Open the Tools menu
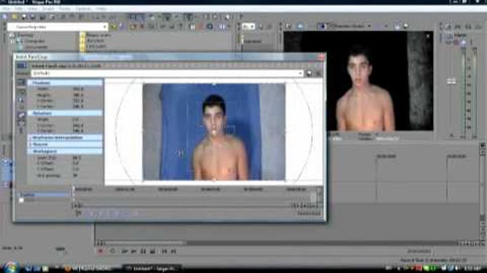The image size is (487, 273). pos(65,9)
